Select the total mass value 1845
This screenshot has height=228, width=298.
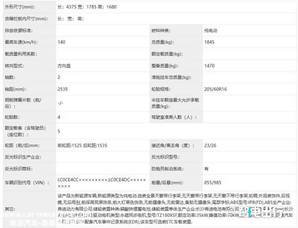pos(209,42)
